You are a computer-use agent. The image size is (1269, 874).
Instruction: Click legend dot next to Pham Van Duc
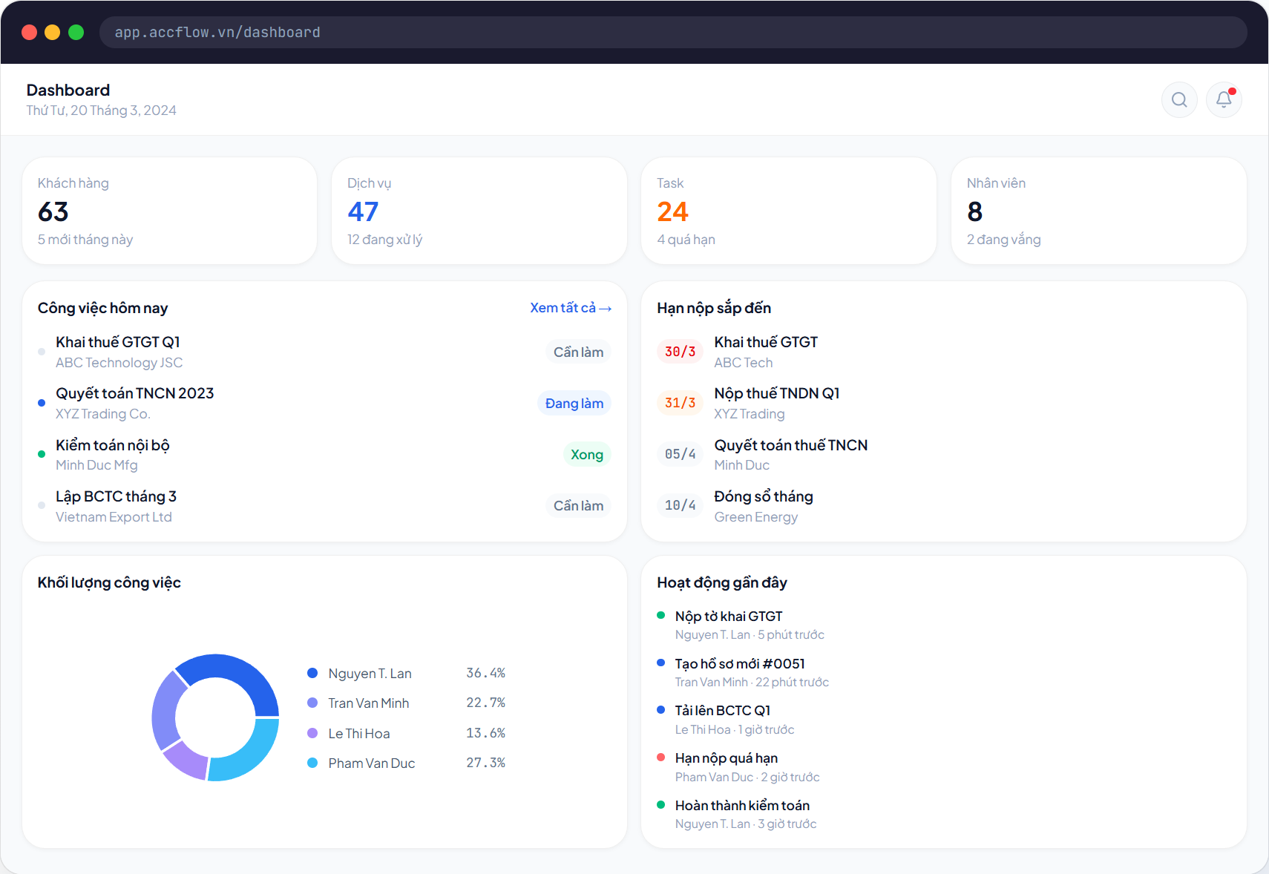tap(312, 763)
